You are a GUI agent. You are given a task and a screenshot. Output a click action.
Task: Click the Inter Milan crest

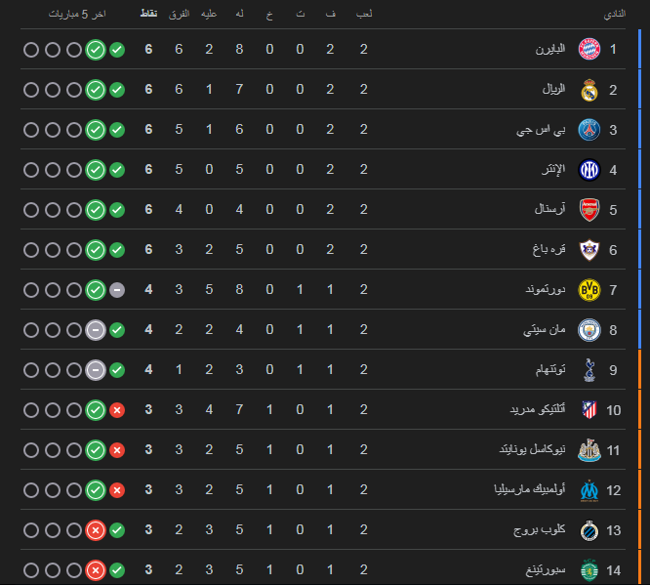pos(589,170)
